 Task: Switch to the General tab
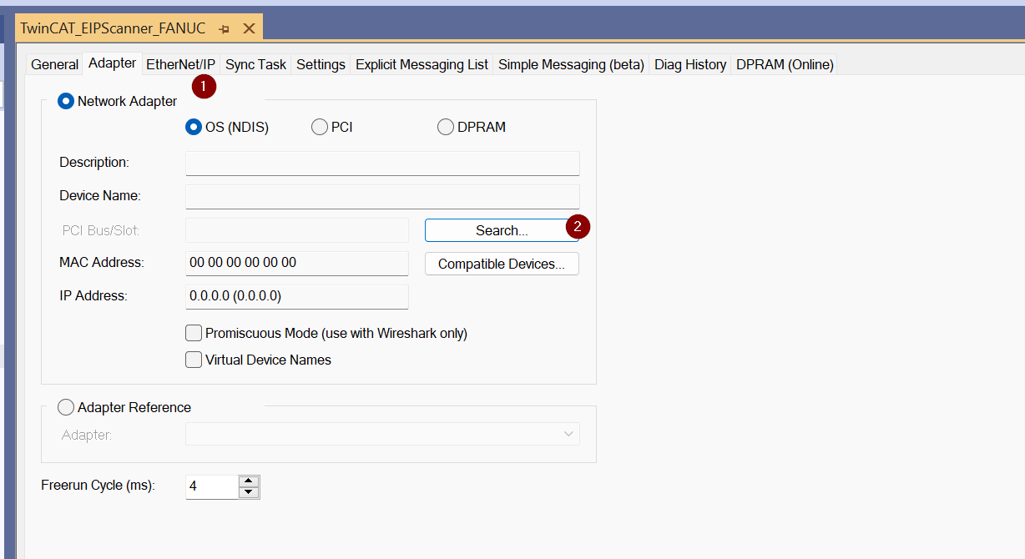coord(54,64)
